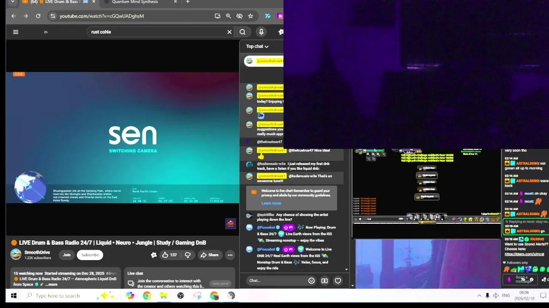Go back in the browser
The width and height of the screenshot is (549, 308).
[13, 16]
